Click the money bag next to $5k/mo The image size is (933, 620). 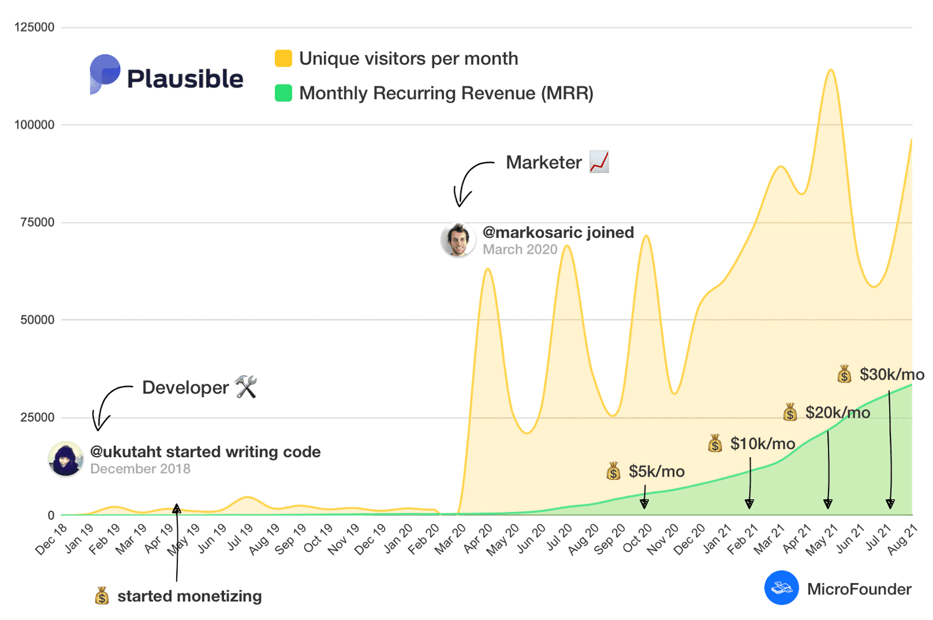click(613, 471)
